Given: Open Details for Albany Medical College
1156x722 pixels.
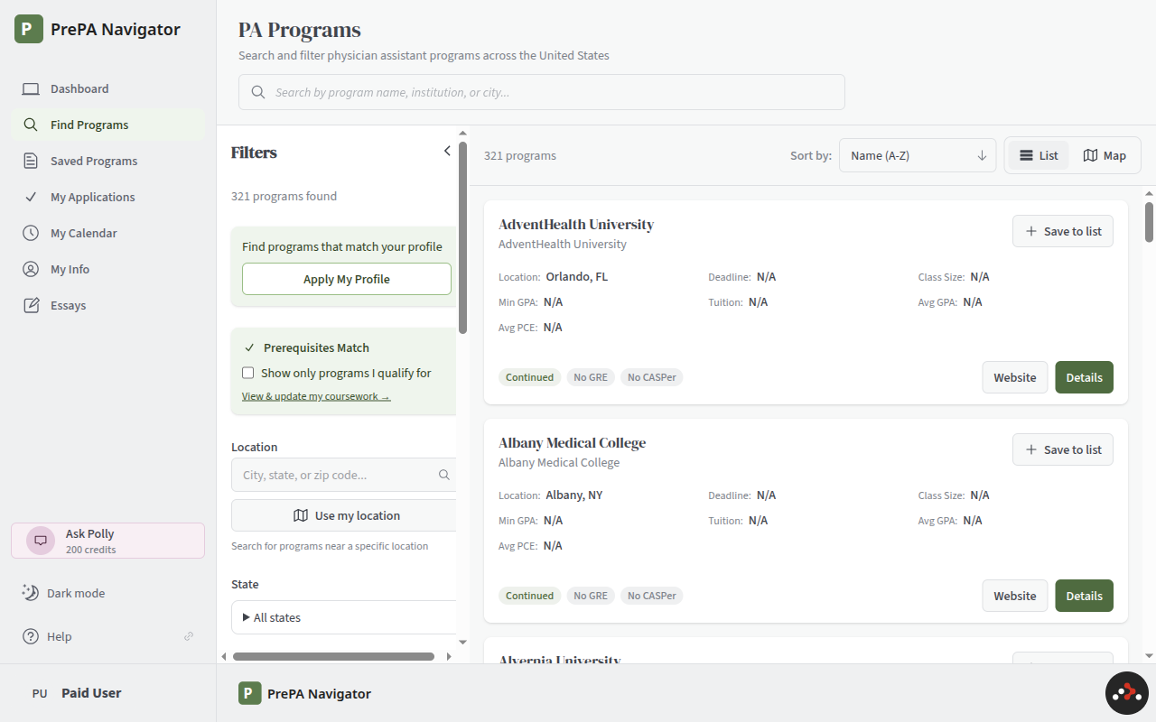Looking at the screenshot, I should tap(1084, 596).
